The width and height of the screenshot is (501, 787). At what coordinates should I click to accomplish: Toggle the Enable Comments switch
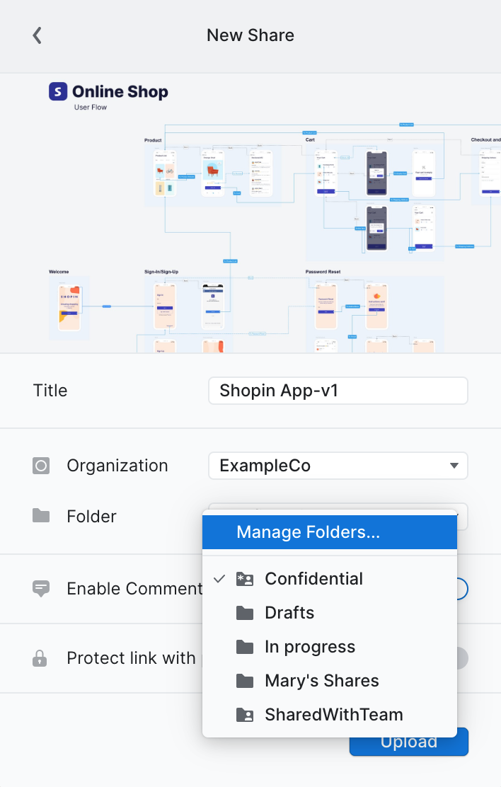(462, 588)
